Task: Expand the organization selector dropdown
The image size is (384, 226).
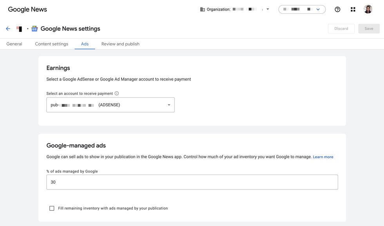Action: [x=267, y=8]
